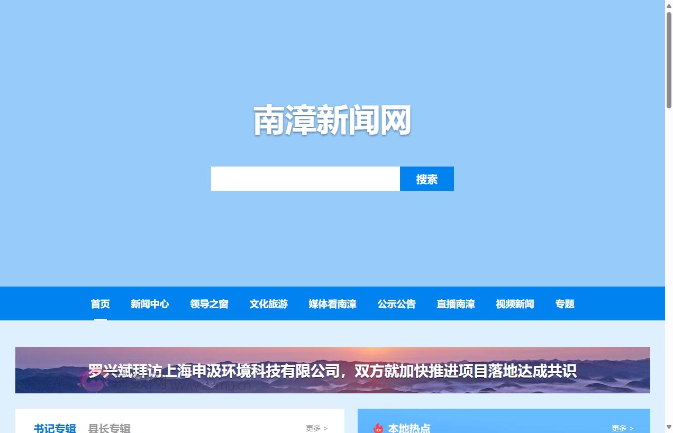Click the 搜索 search button
This screenshot has width=673, height=433.
[x=426, y=179]
